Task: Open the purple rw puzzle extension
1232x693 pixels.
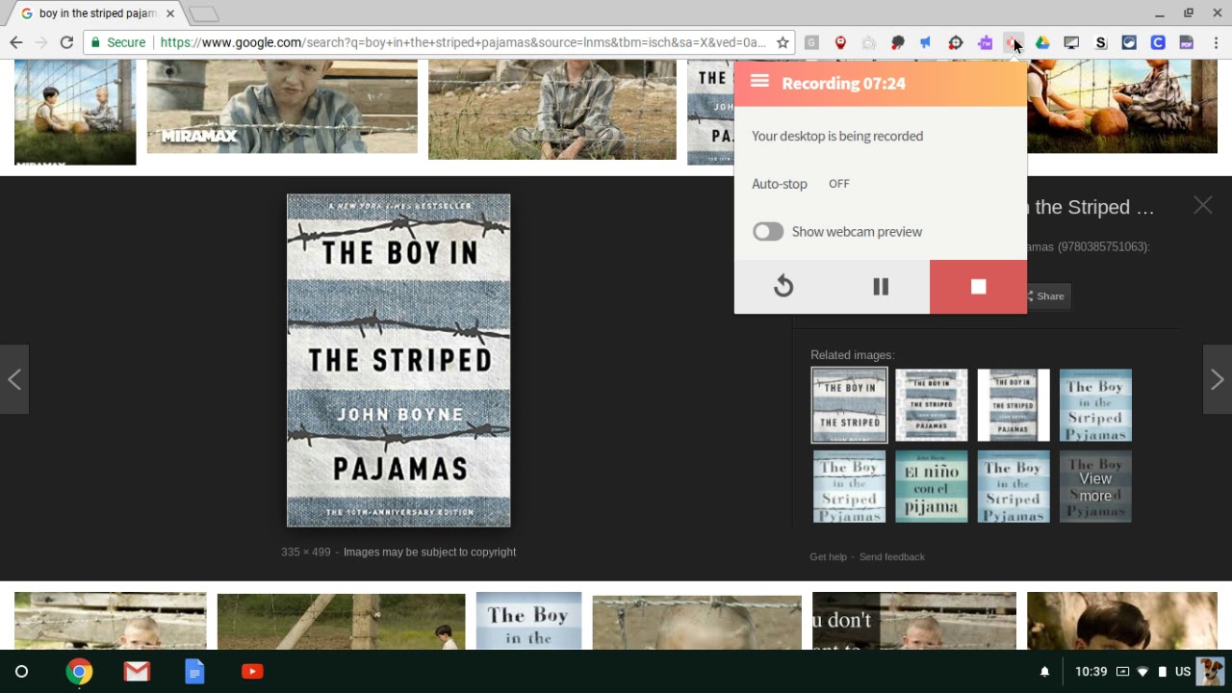Action: click(x=985, y=42)
